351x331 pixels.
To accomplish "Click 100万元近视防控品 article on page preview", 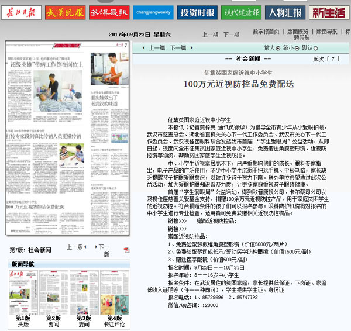I will pyautogui.click(x=35, y=207).
